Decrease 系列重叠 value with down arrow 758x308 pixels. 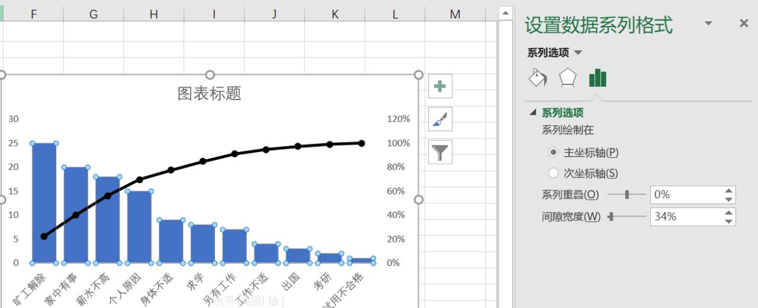tap(729, 199)
